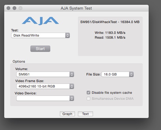This screenshot has width=161, height=130.
Task: Switch to the Text view
Action: tap(85, 114)
